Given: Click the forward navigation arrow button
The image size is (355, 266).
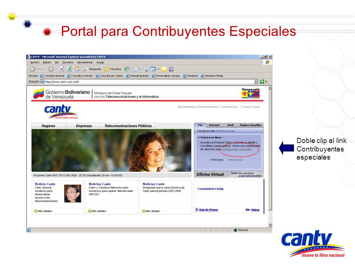Looking at the screenshot, I should pyautogui.click(x=51, y=69).
